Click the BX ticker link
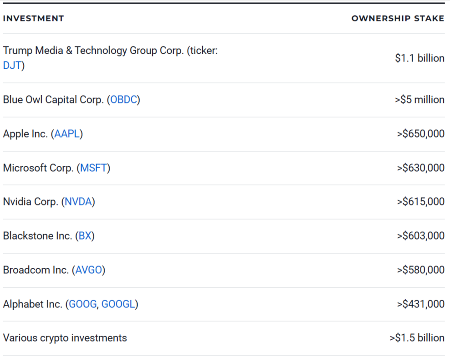This screenshot has height=363, width=450. click(x=85, y=236)
